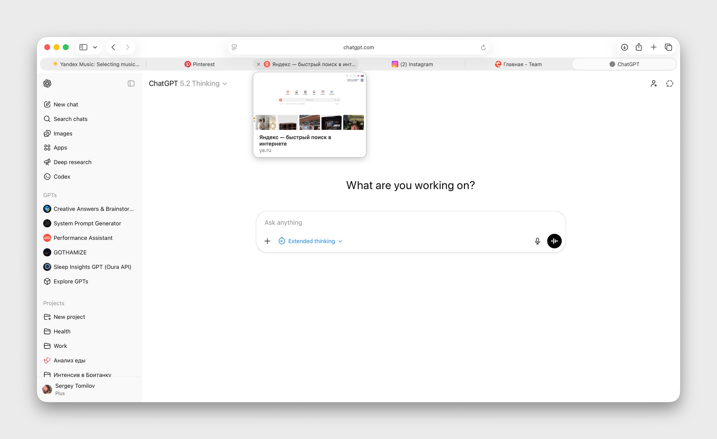Open System Prompt Generator GPT
The image size is (717, 439).
(89, 223)
